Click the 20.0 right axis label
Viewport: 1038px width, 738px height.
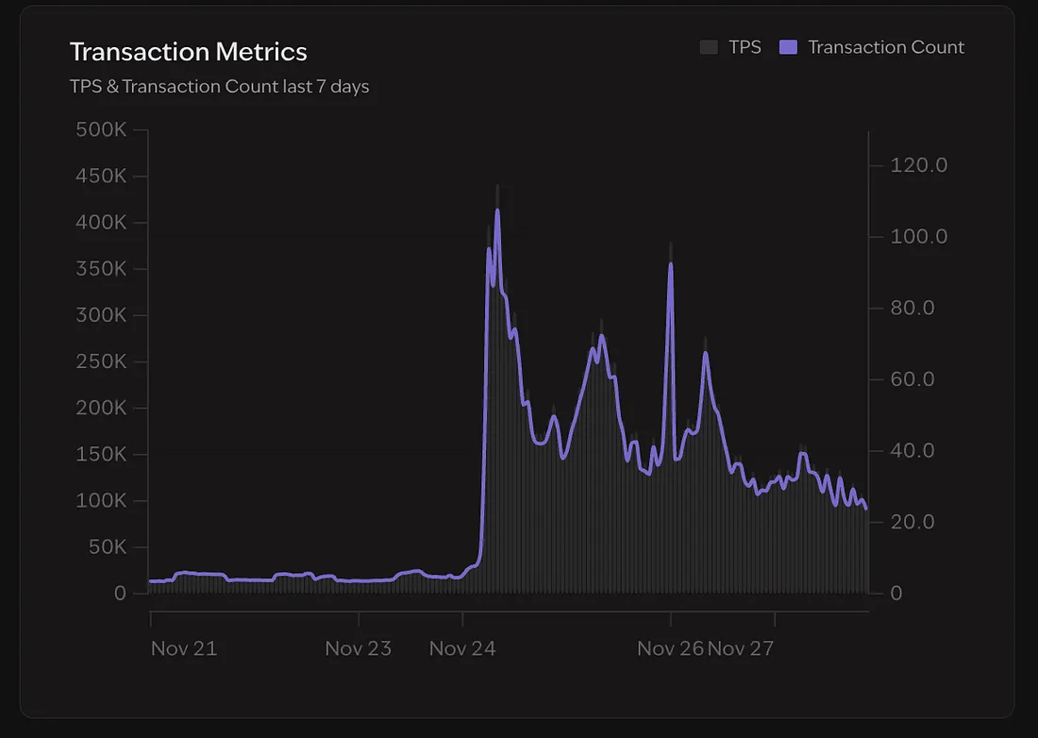click(x=912, y=522)
